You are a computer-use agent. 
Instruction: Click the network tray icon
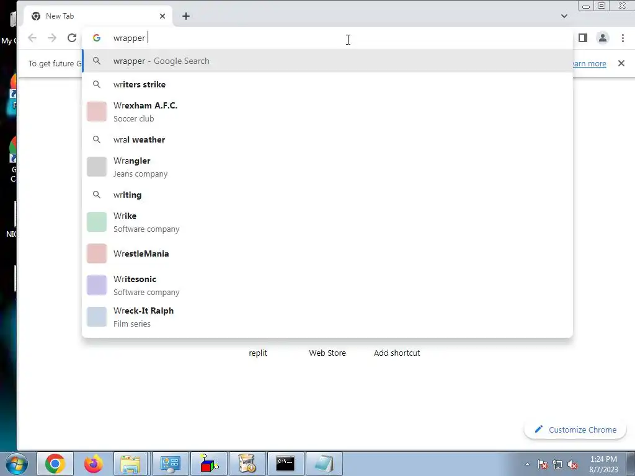click(557, 465)
